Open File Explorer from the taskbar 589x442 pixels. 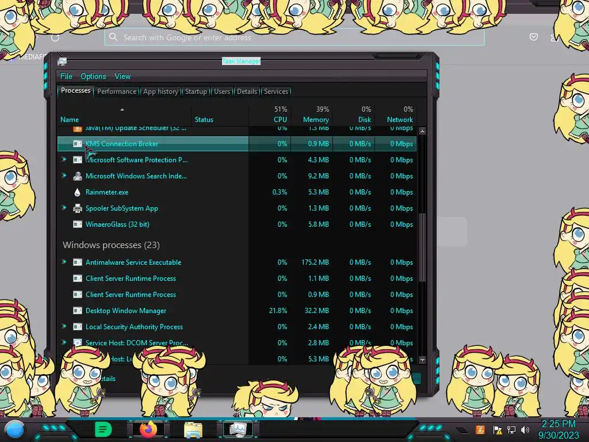click(x=193, y=430)
